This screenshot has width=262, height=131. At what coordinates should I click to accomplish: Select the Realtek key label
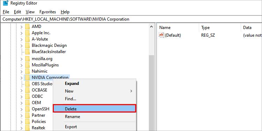pyautogui.click(x=38, y=128)
